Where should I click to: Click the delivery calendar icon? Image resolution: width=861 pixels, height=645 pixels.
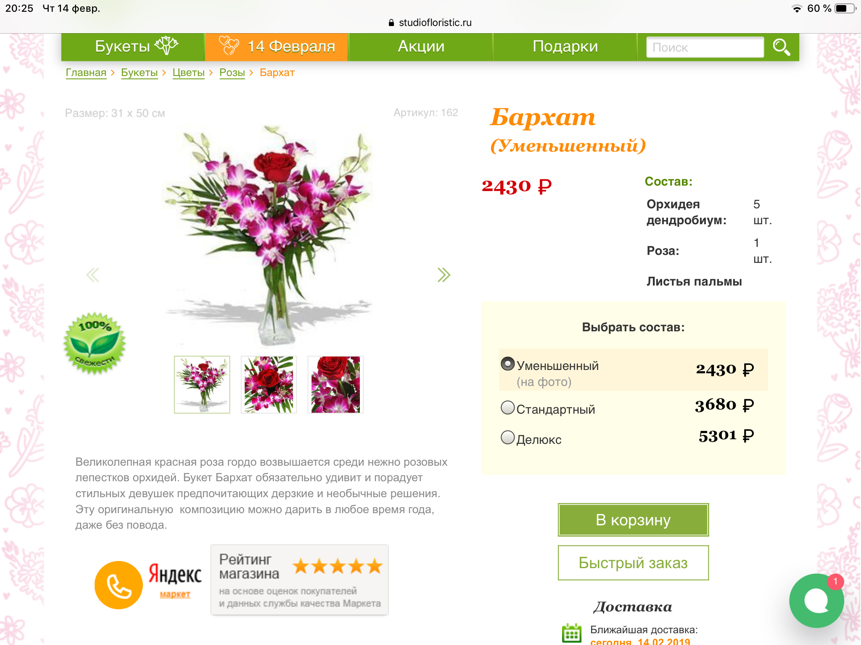click(572, 633)
